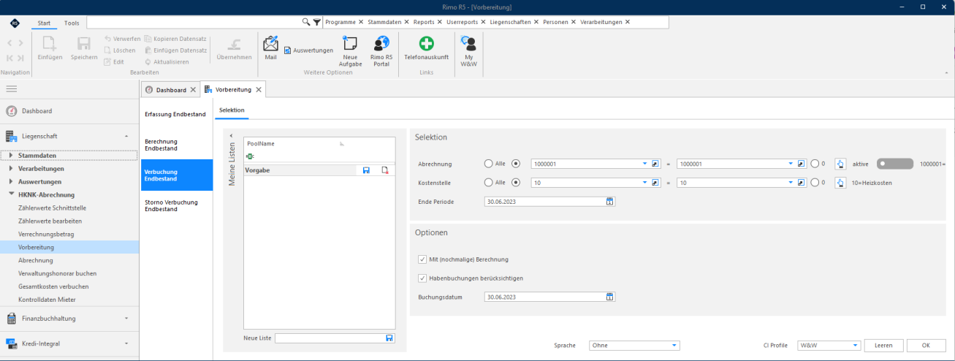Toggle Mit (nochmalige) Berechnung checkbox
Viewport: 955px width, 361px height.
422,259
